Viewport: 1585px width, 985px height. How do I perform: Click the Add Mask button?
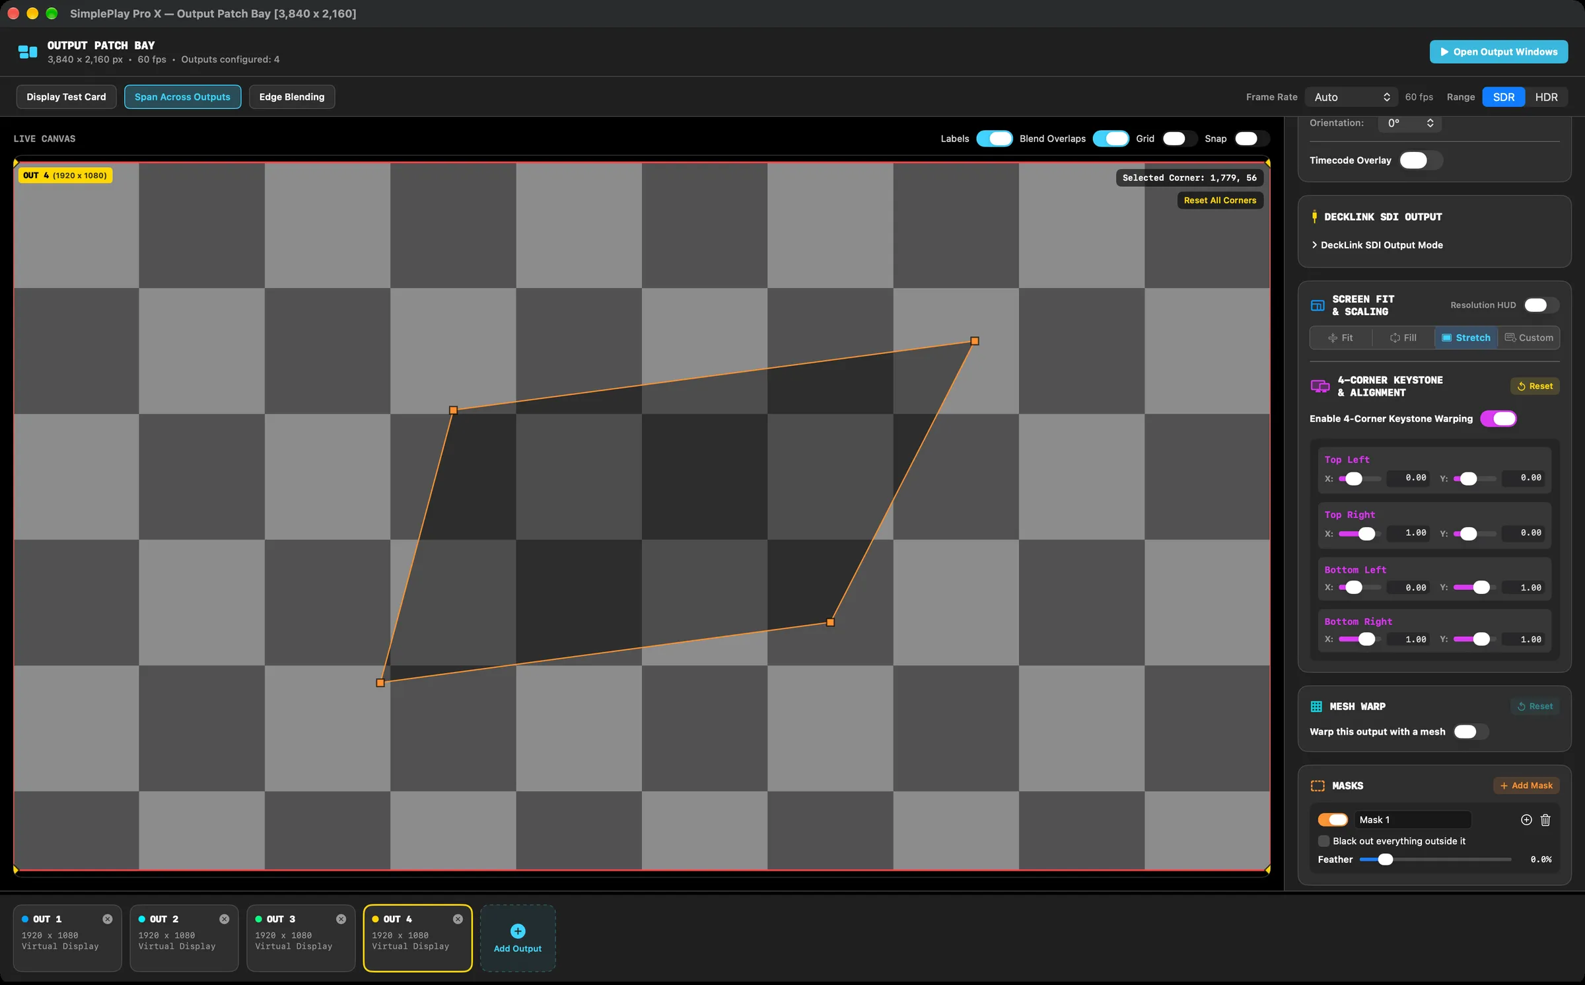coord(1526,785)
